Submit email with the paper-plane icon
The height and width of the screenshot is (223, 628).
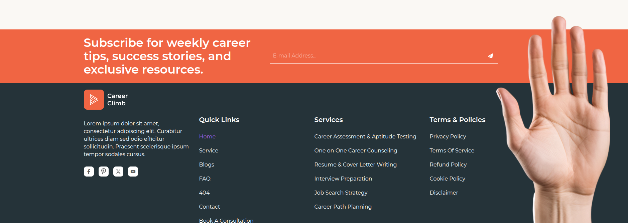point(490,56)
